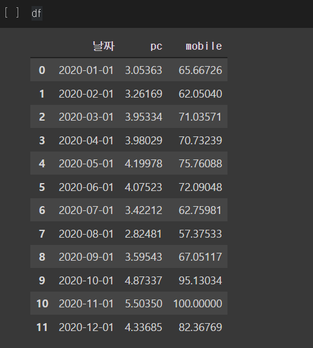Click date cell 2020-05-01

coord(86,164)
